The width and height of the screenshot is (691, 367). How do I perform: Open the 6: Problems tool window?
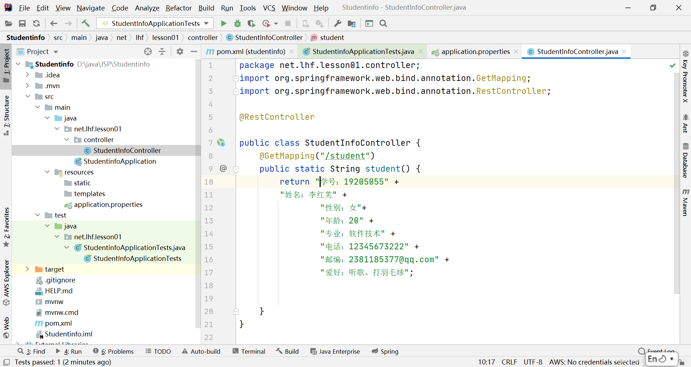tap(113, 351)
